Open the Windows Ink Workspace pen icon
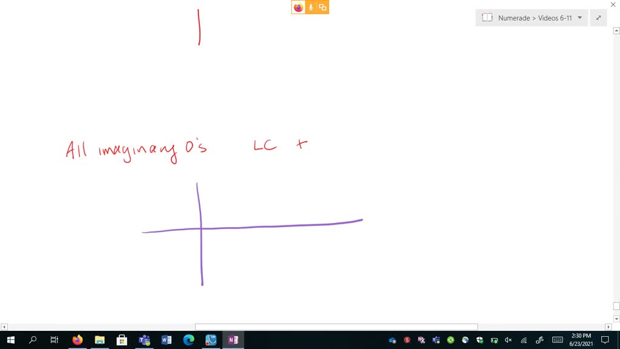 pos(538,341)
